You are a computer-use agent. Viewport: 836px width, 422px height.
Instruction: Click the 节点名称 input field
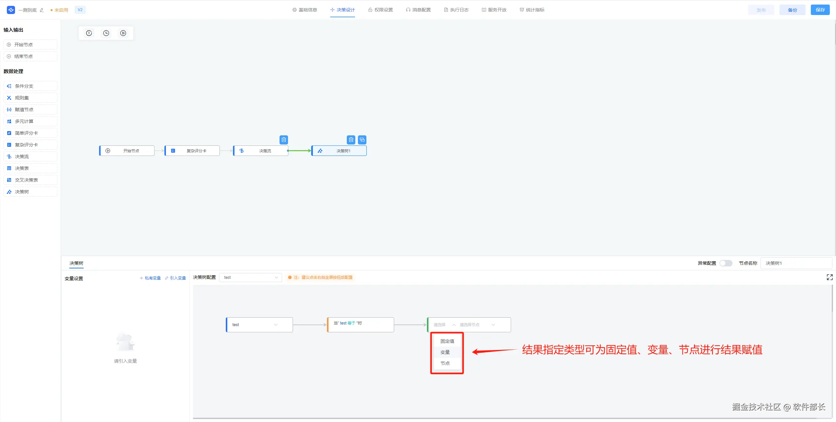pos(796,263)
